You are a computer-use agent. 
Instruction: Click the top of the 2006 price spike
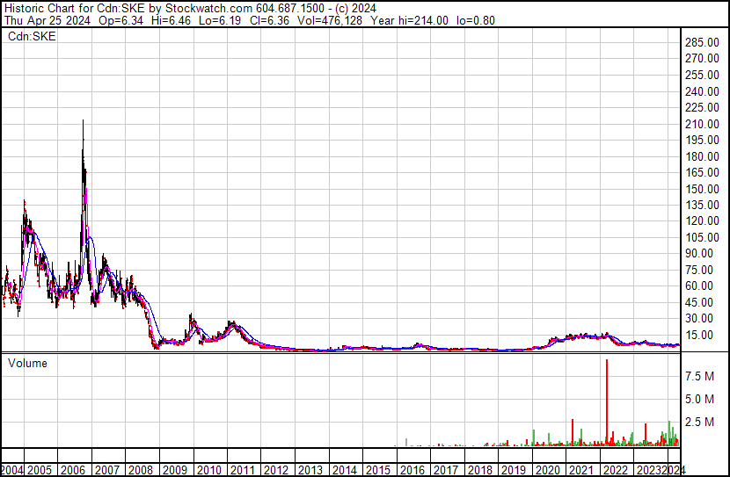(84, 121)
